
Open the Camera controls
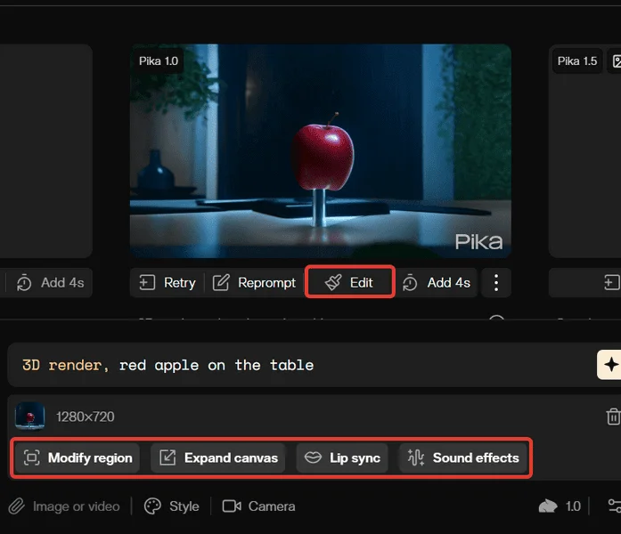point(258,506)
